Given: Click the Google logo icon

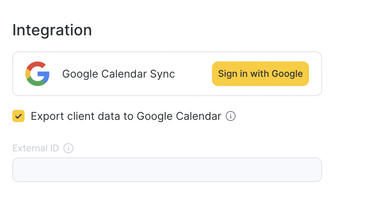Looking at the screenshot, I should point(38,74).
